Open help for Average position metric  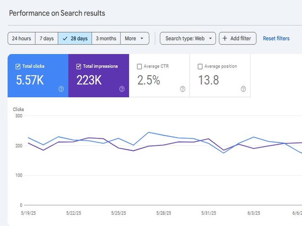click(243, 89)
